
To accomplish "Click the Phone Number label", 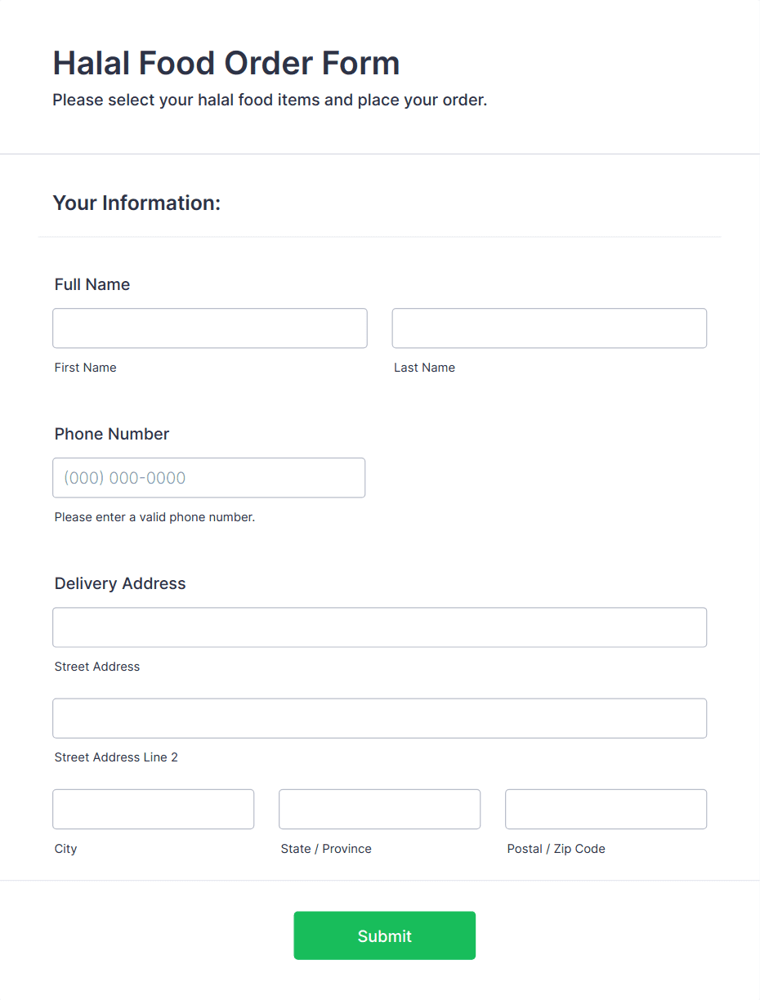I will [111, 434].
